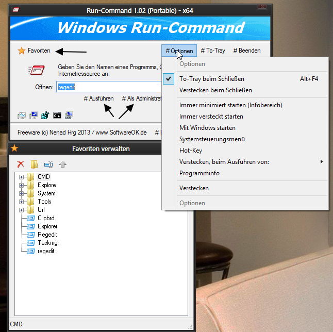Expand the CMD folder node
This screenshot has width=333, height=332.
[x=21, y=177]
